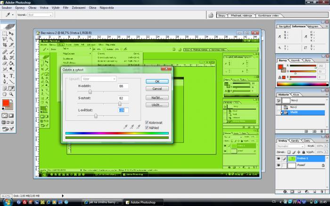This screenshot has height=206, width=330.
Task: Click the L-světlost value field
Action: pyautogui.click(x=123, y=110)
